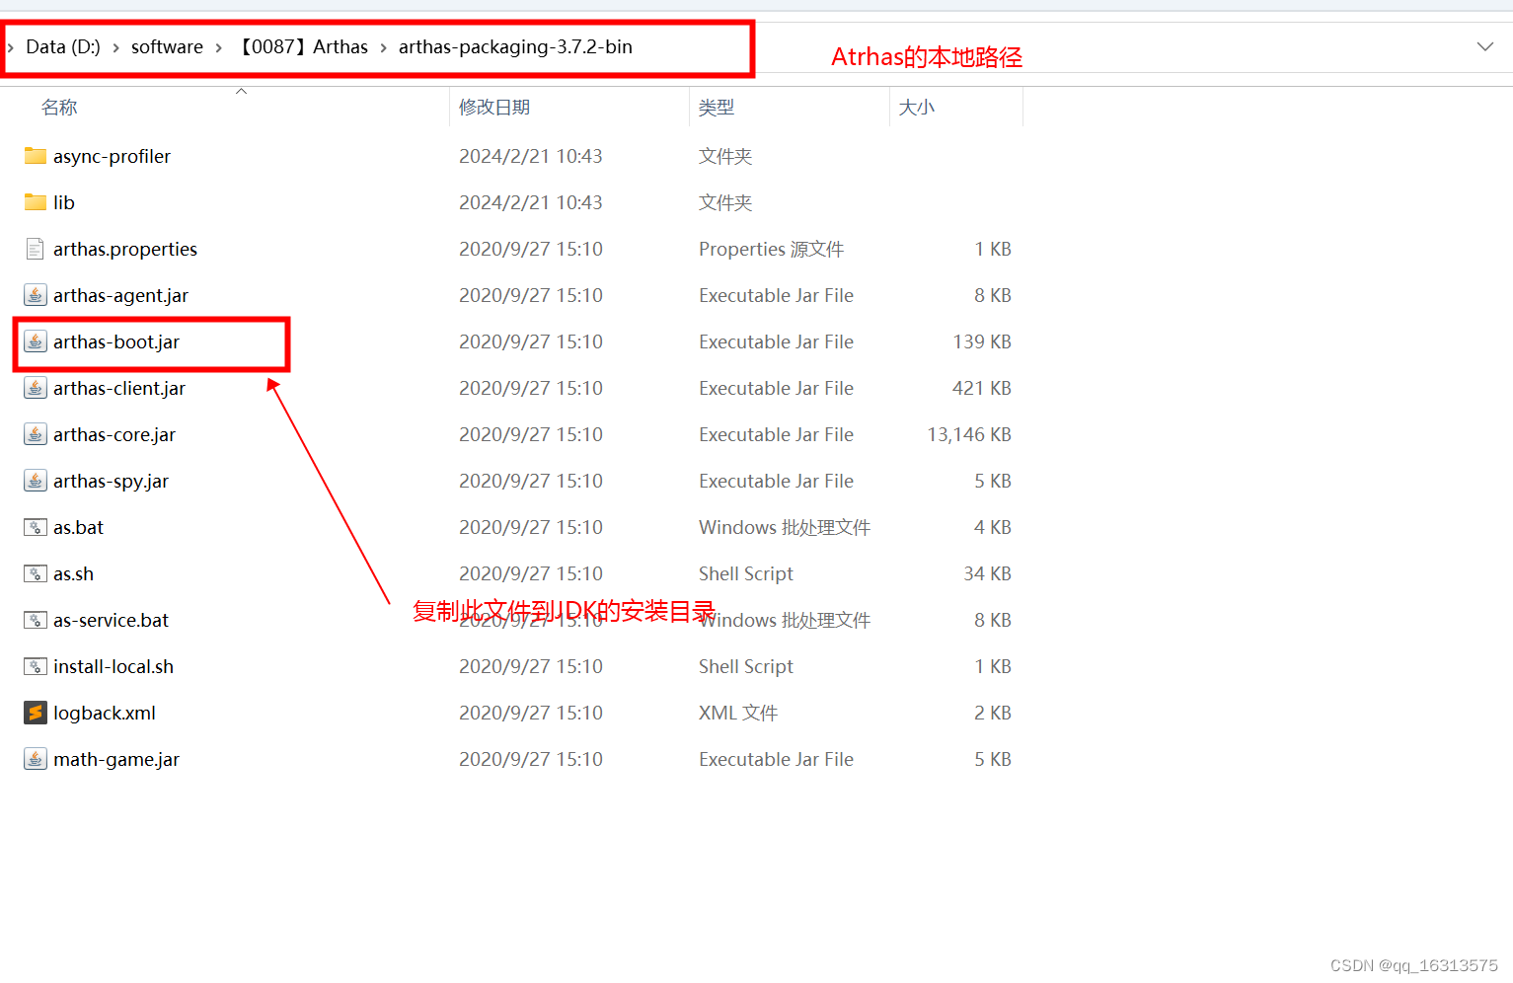
Task: Toggle date sorting via 修改日期 header
Action: (x=494, y=107)
